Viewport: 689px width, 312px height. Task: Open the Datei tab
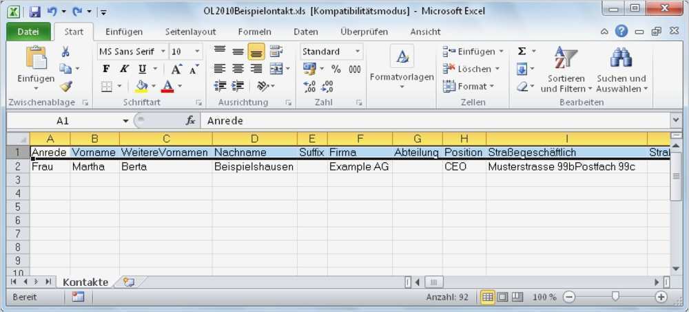(x=28, y=32)
